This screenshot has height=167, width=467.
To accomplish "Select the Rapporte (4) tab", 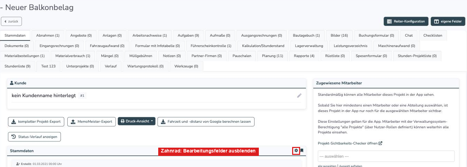I will click(304, 56).
